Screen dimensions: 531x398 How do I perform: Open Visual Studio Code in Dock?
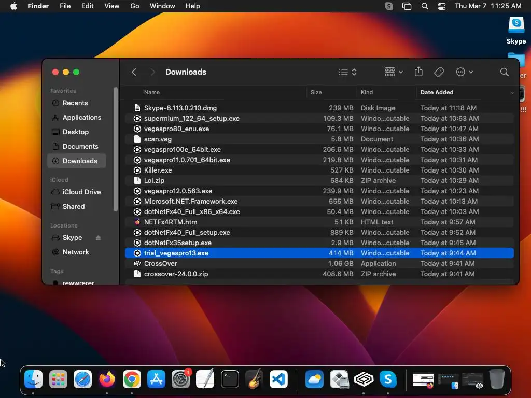278,379
